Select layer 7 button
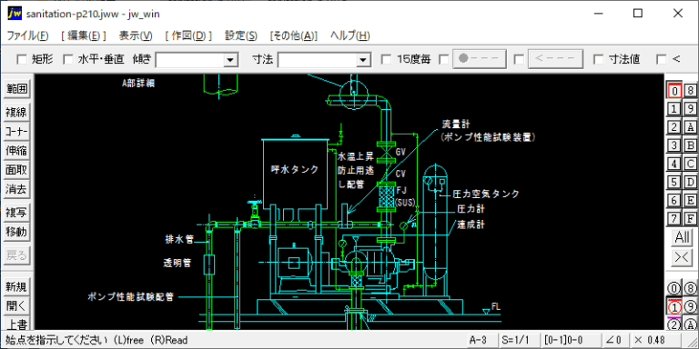699x349 pixels. point(674,218)
